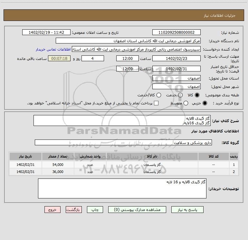248x240 pixels.
Task: Select the خدمت radio button
Action: coord(180,95)
